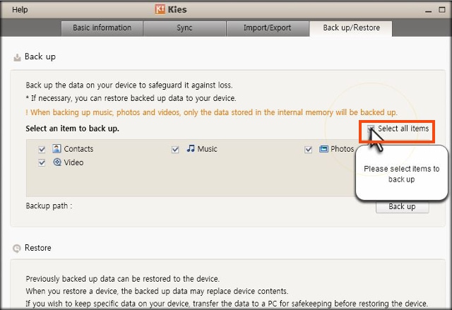The height and width of the screenshot is (310, 452).
Task: Open the Help menu
Action: 20,9
